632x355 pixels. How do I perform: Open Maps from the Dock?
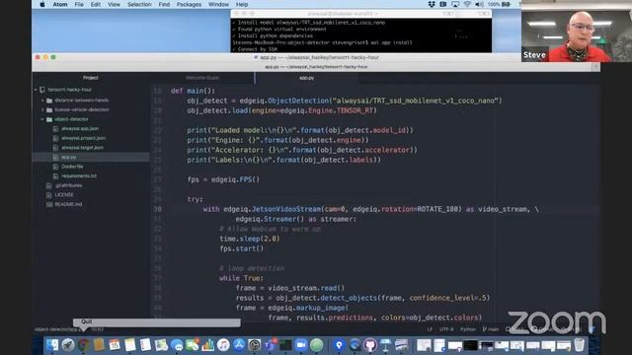[161, 345]
